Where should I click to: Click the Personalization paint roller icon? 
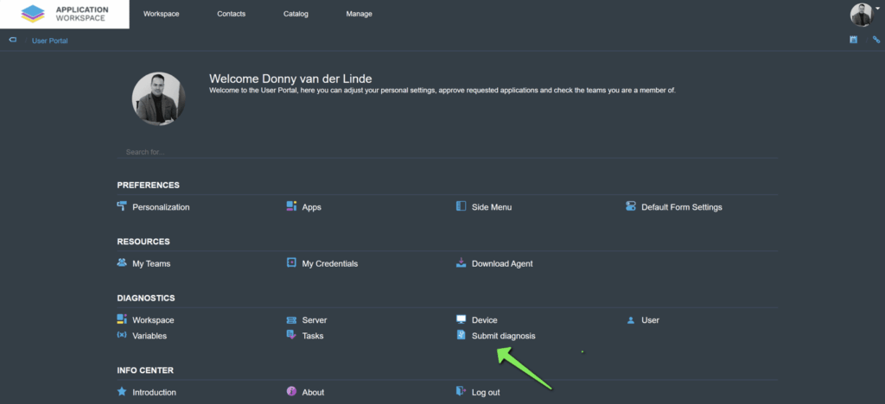click(x=122, y=206)
